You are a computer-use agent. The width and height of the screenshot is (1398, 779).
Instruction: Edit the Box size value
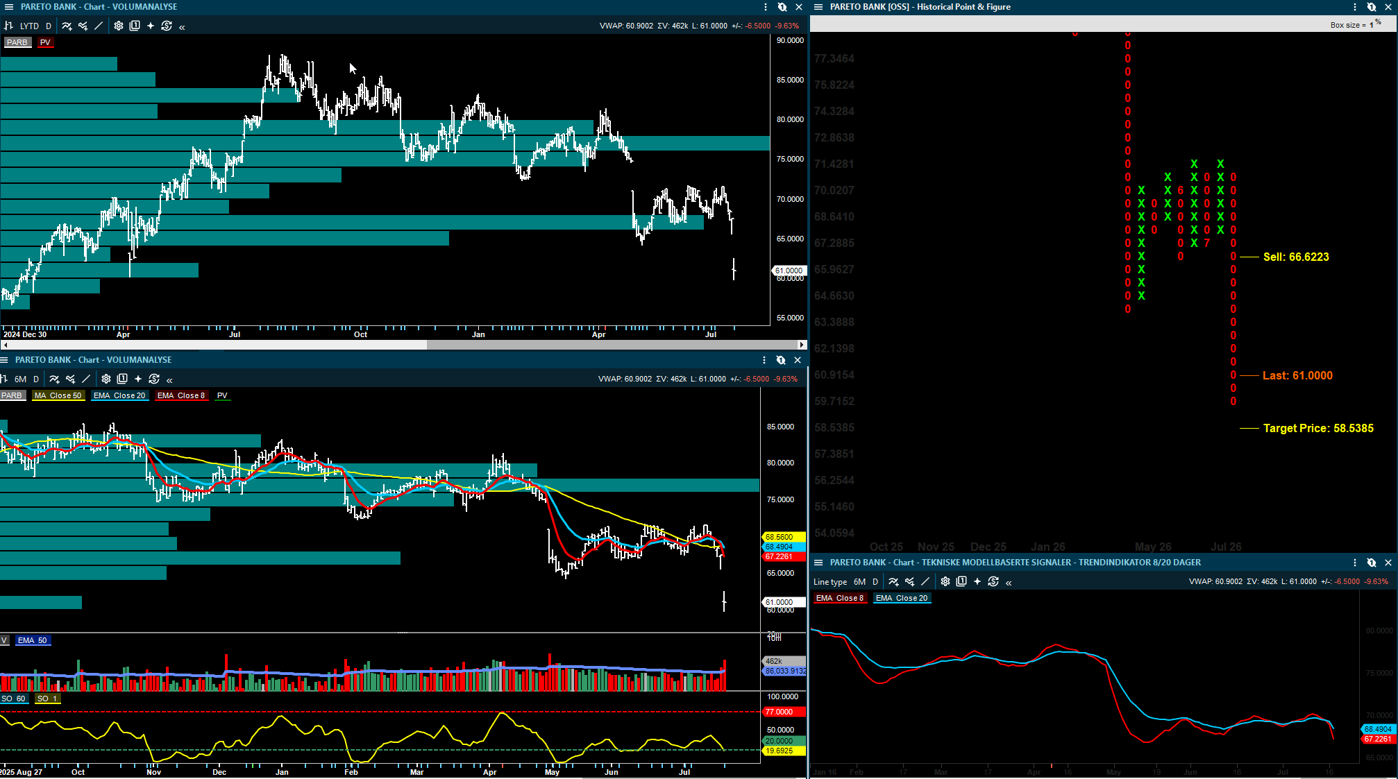[1372, 25]
